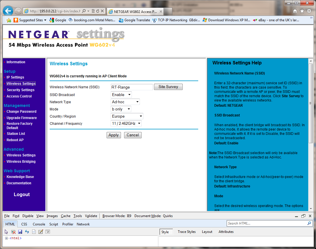
Task: Open favorites with the star icon
Action: tap(302, 11)
